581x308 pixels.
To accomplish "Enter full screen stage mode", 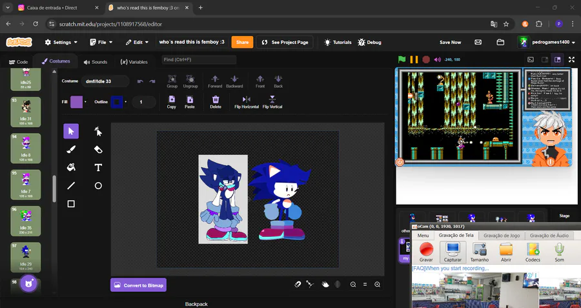I will 572,59.
